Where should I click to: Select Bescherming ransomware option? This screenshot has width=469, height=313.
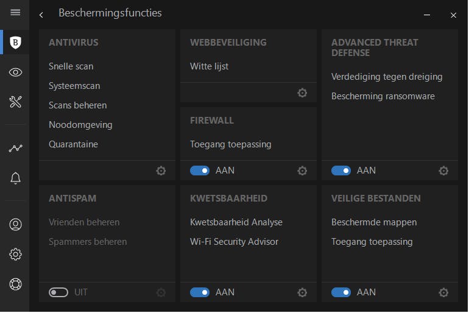383,96
